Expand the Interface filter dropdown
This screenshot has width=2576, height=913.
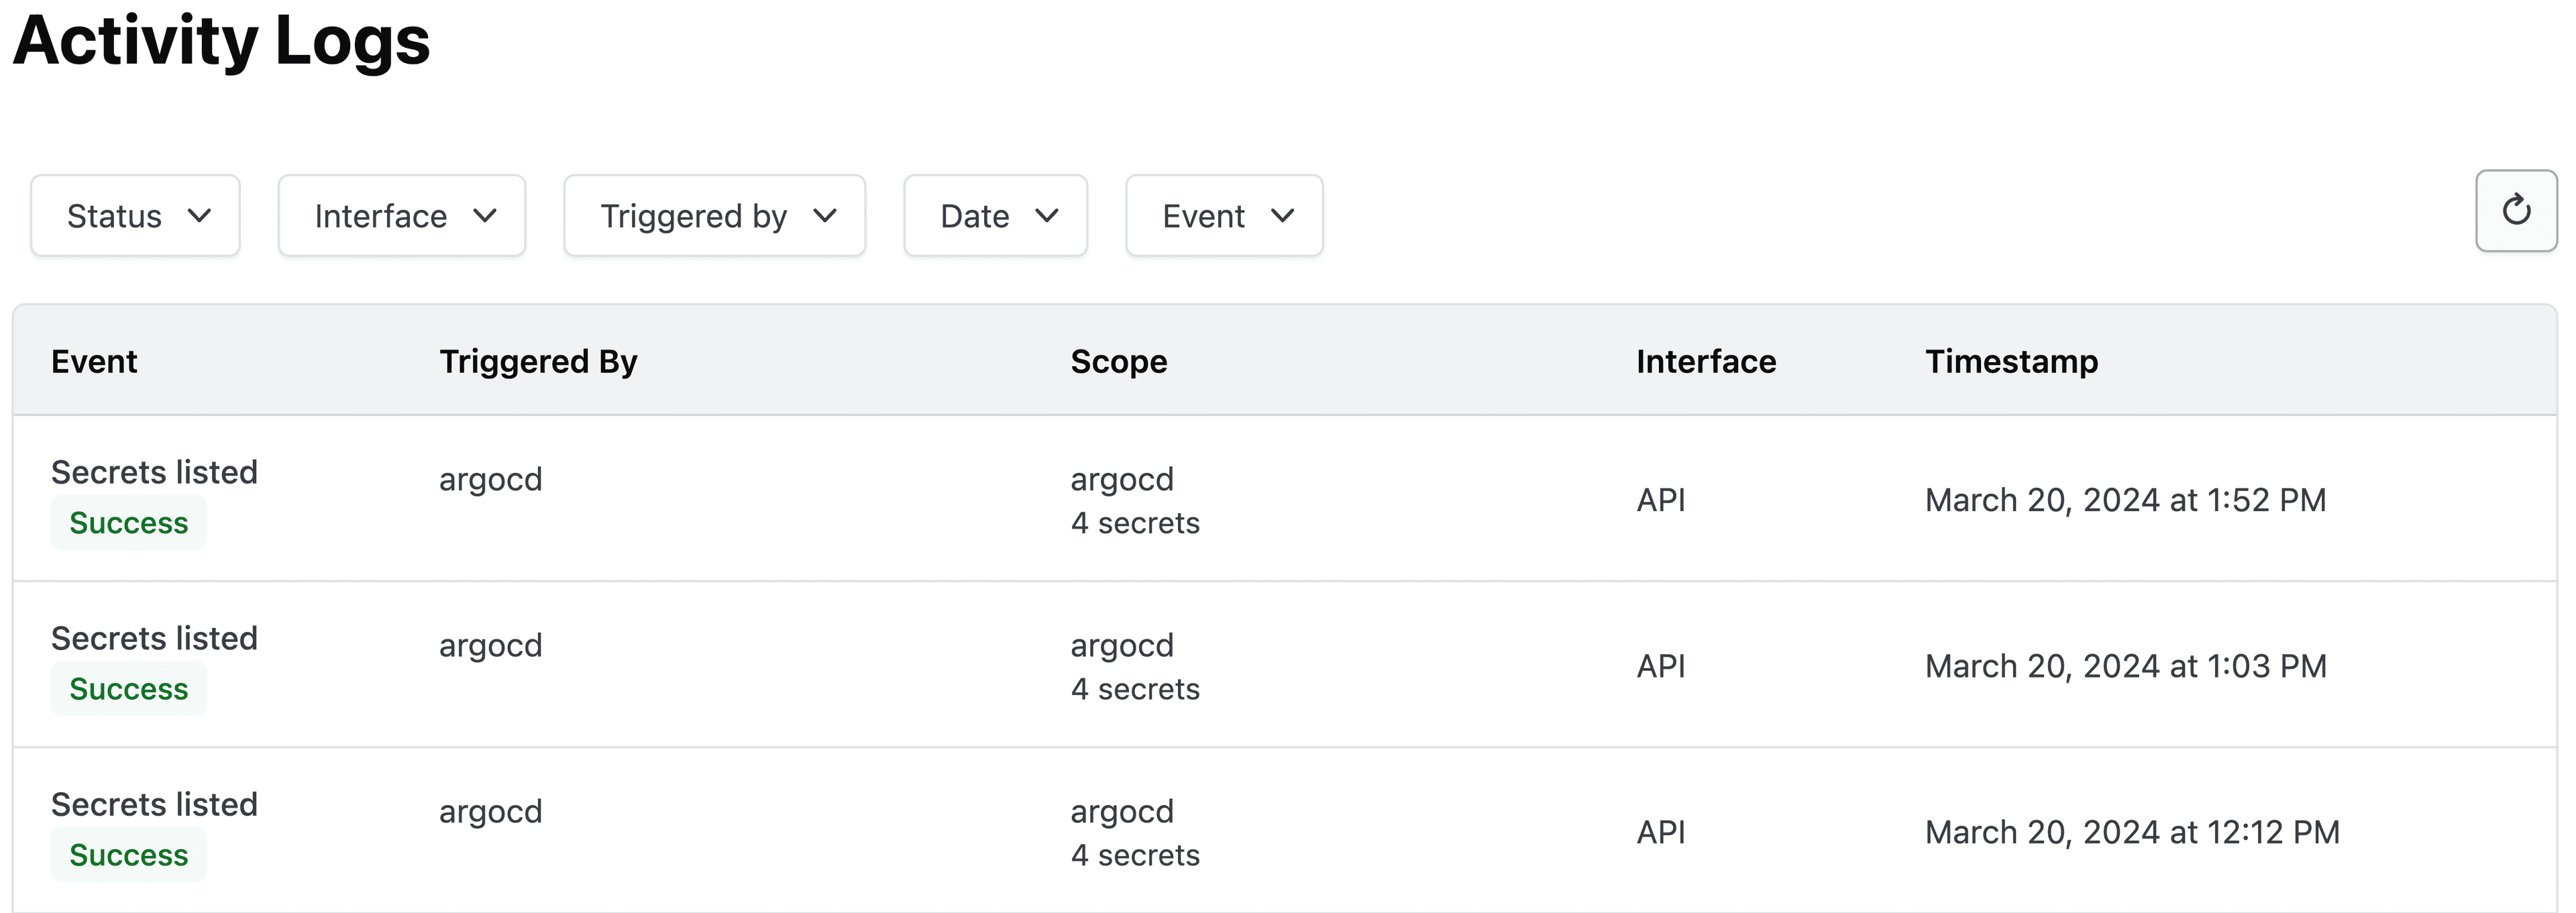click(402, 216)
